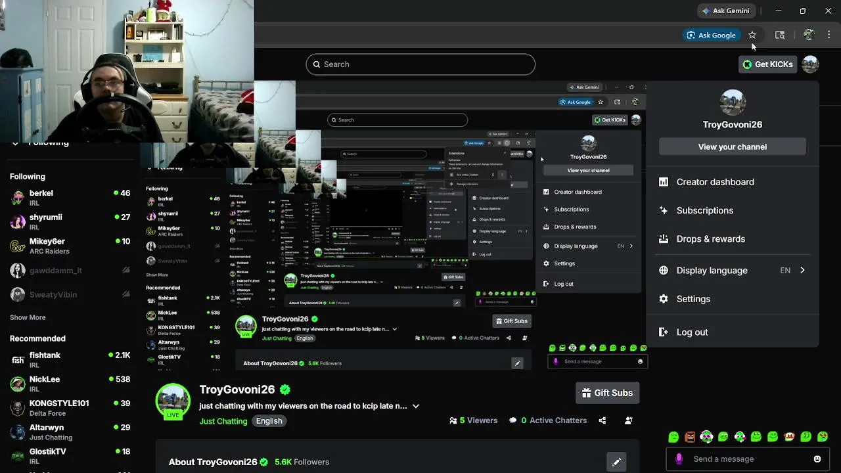Image resolution: width=841 pixels, height=473 pixels.
Task: Click the Drops & rewards gift icon
Action: [664, 239]
